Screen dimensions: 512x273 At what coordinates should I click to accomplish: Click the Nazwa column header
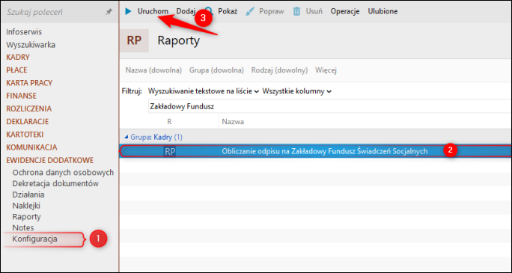point(233,122)
